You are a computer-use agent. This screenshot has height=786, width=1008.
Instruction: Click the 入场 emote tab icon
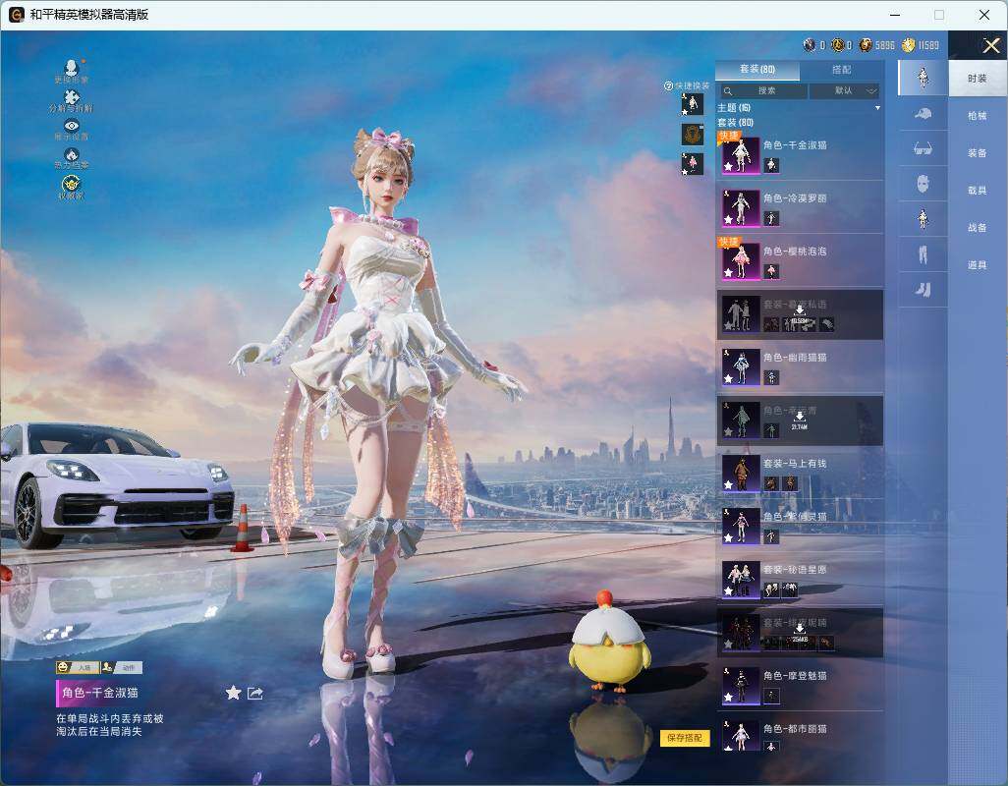(x=78, y=668)
